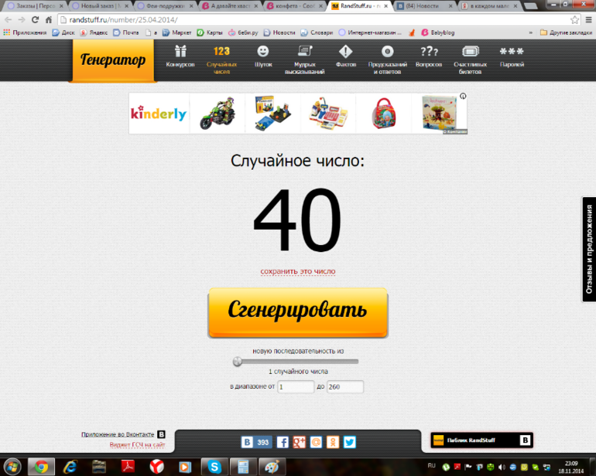596x476 pixels.
Task: Share the page via Twitter icon
Action: click(x=350, y=442)
